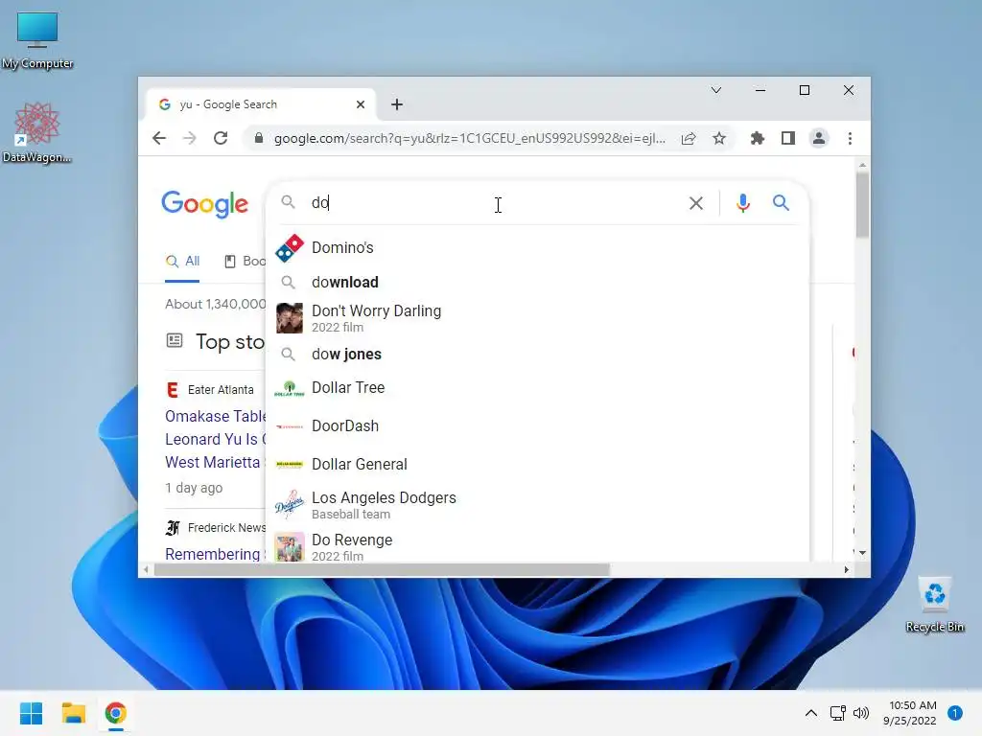Start voice search with microphone icon
Screen dimensions: 982x736
(x=743, y=203)
